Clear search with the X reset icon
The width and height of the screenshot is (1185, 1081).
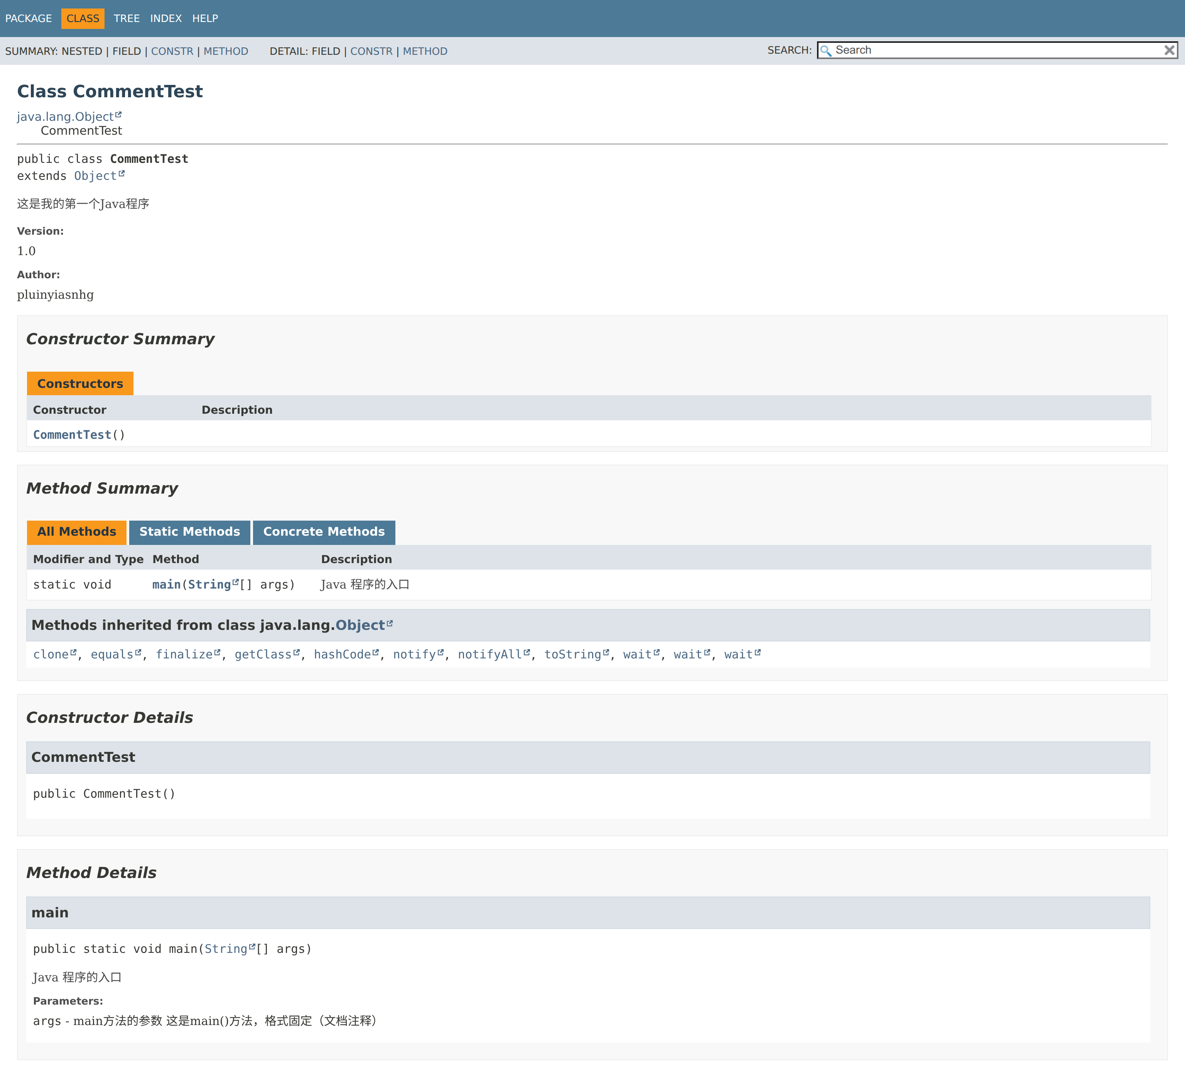[x=1169, y=51]
